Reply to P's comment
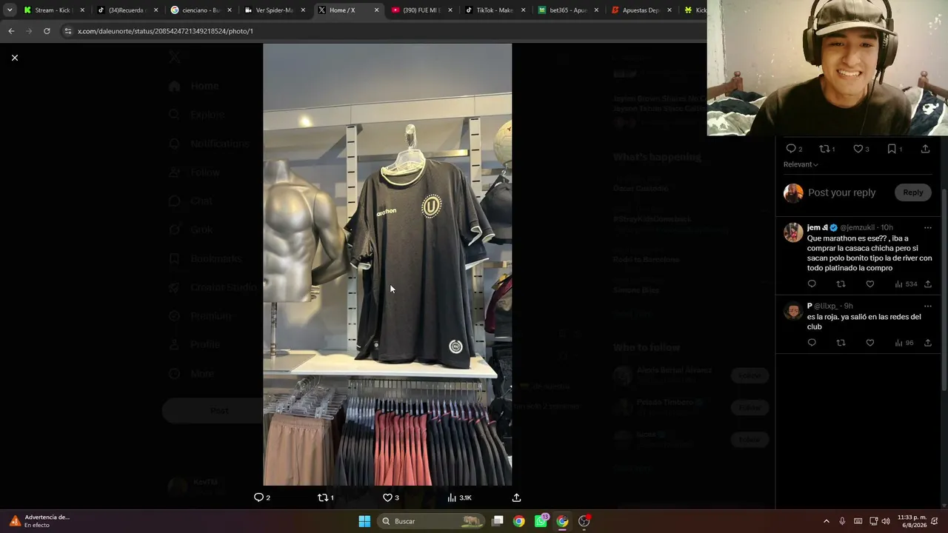Image resolution: width=948 pixels, height=533 pixels. [x=812, y=343]
